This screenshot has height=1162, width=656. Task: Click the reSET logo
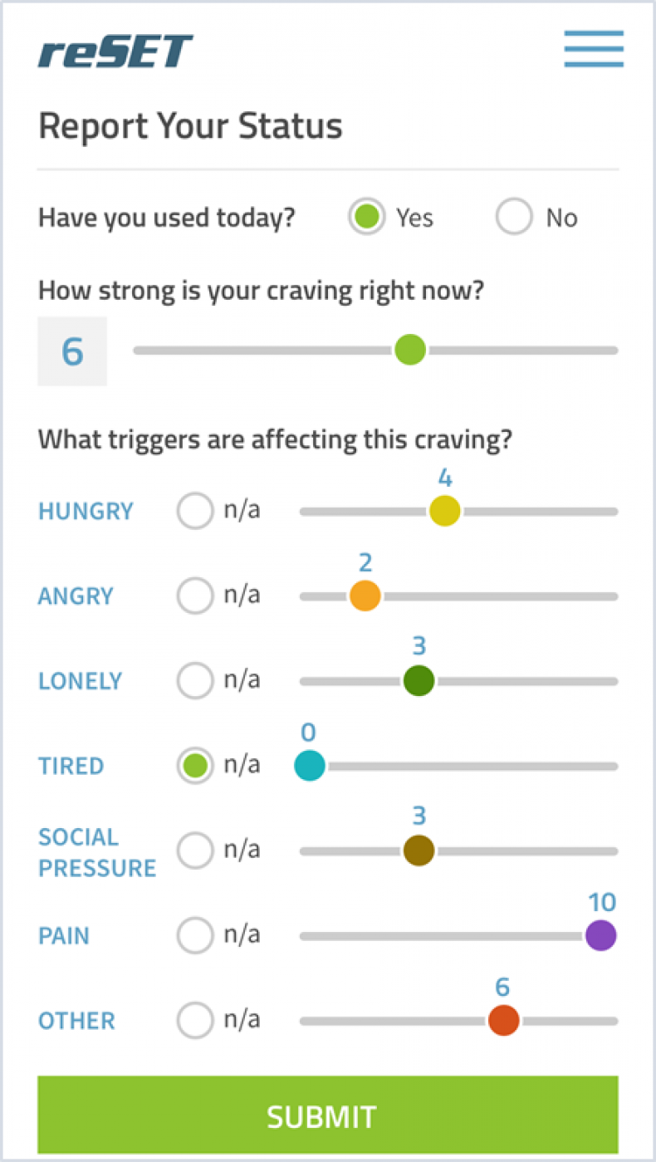pos(115,51)
